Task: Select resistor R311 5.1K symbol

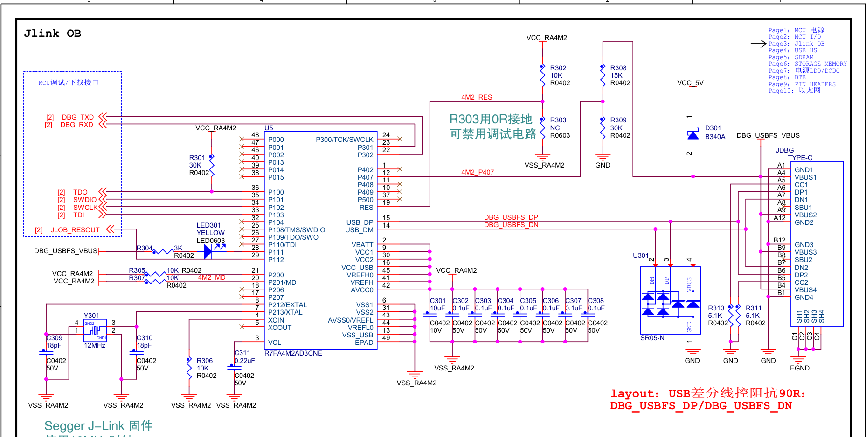Action: click(x=738, y=316)
